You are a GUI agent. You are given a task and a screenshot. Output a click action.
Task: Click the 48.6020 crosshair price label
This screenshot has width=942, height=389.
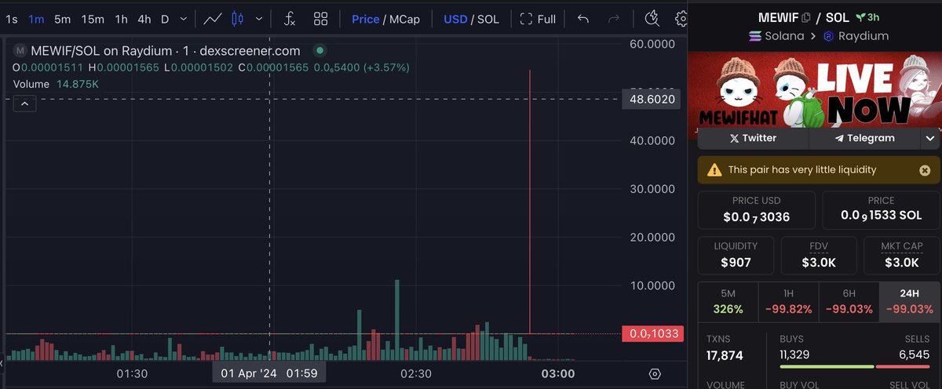click(652, 99)
